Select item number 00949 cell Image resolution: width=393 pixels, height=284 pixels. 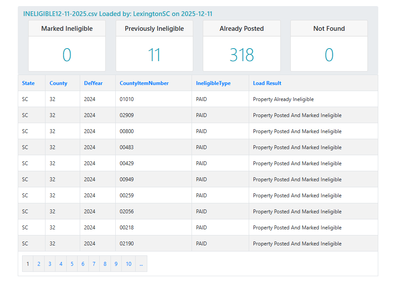[x=154, y=180]
